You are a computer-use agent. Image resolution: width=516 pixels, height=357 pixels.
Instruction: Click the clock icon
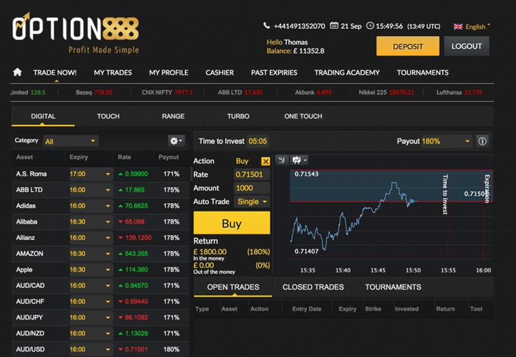[x=370, y=26]
